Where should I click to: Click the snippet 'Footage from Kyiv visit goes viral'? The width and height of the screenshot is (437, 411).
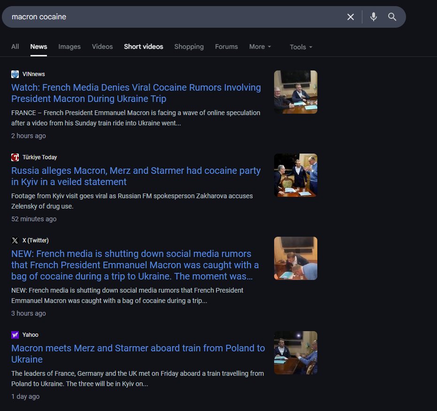click(x=132, y=201)
